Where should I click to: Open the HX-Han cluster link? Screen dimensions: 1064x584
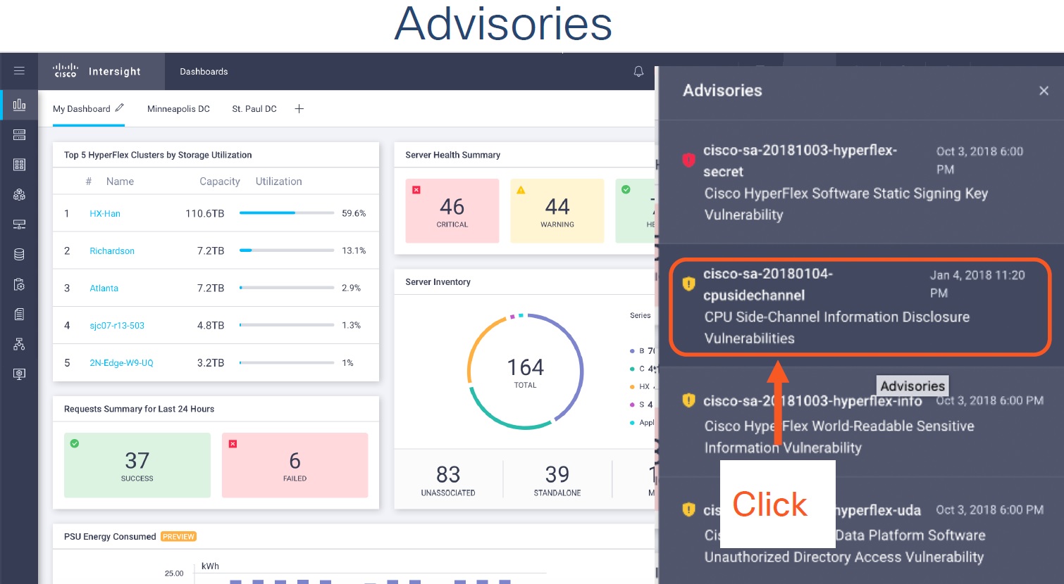[105, 213]
